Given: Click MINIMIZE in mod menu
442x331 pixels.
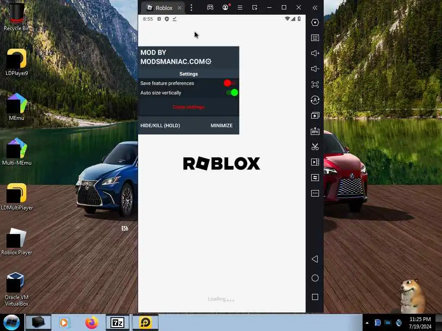Looking at the screenshot, I should tap(221, 125).
